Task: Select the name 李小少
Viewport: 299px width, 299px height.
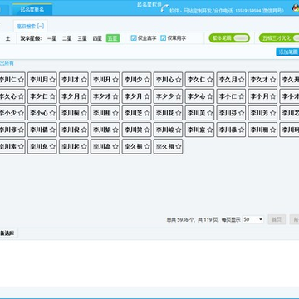Action: (12, 113)
